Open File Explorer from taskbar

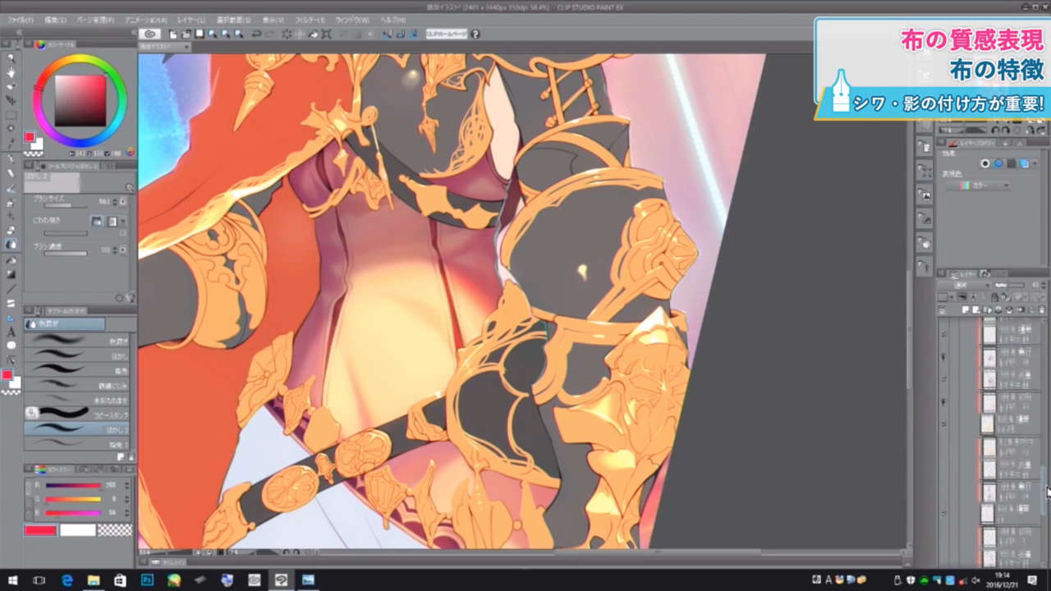point(94,580)
